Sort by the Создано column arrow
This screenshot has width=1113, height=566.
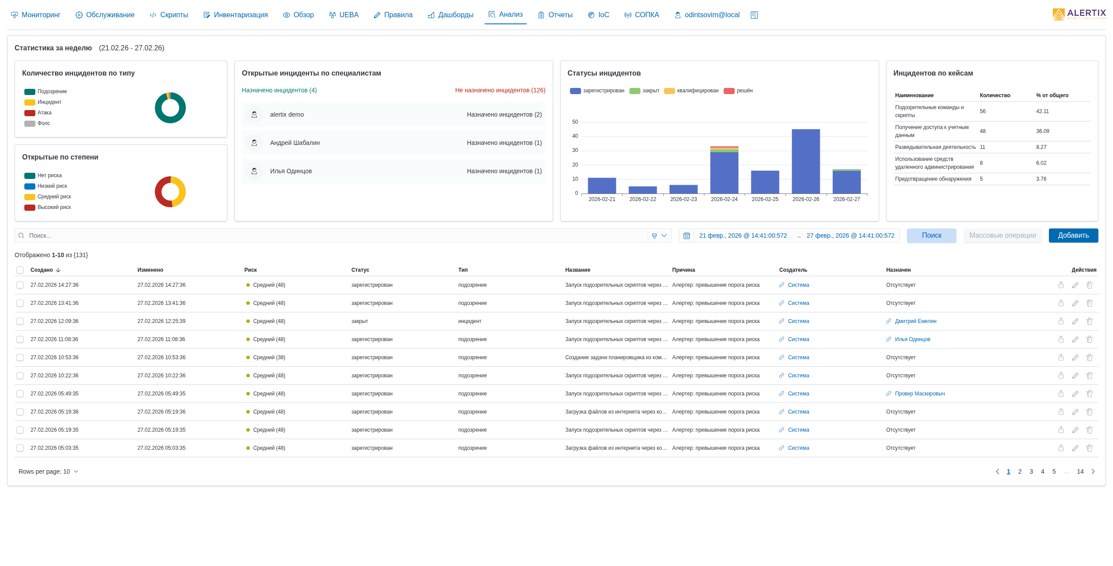[58, 270]
